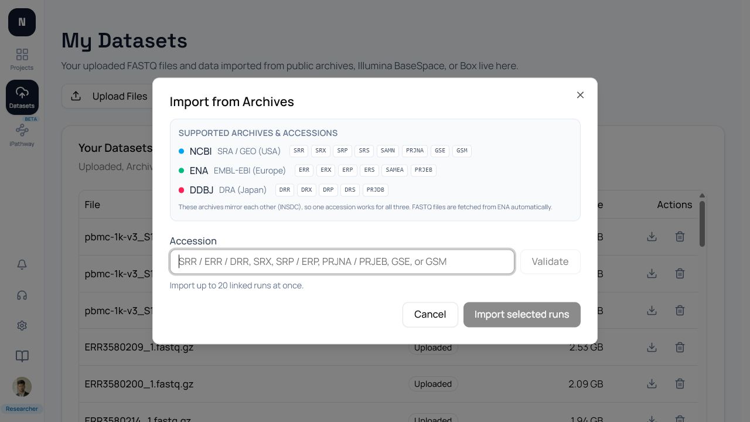Click the 2.09 GB size value
Screen dimensions: 750x422
(x=586, y=384)
